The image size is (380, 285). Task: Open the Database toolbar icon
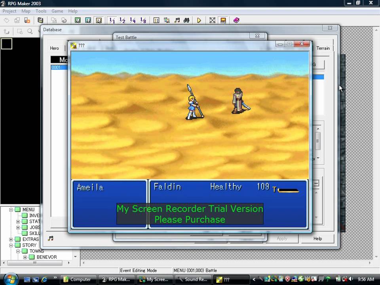[156, 20]
